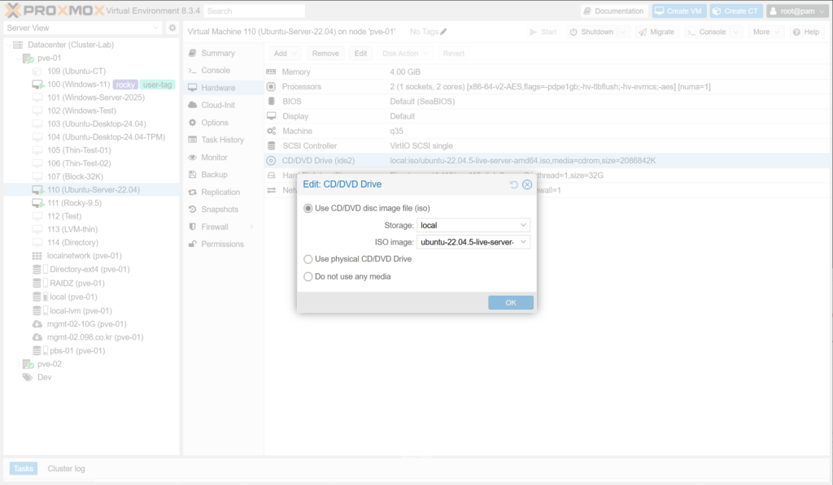Click the pbs-01 storage icon in tree
This screenshot has height=485, width=833.
[x=37, y=351]
